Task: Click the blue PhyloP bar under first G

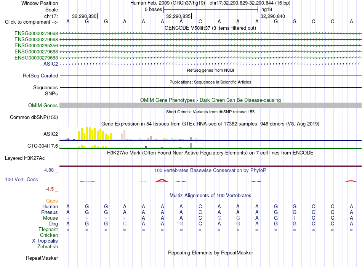Action: pyautogui.click(x=87, y=182)
